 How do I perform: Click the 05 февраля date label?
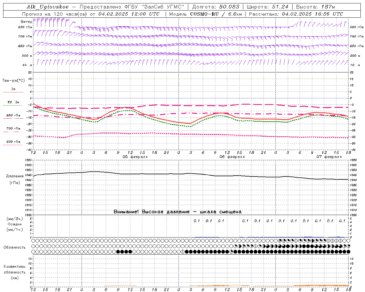pyautogui.click(x=135, y=157)
